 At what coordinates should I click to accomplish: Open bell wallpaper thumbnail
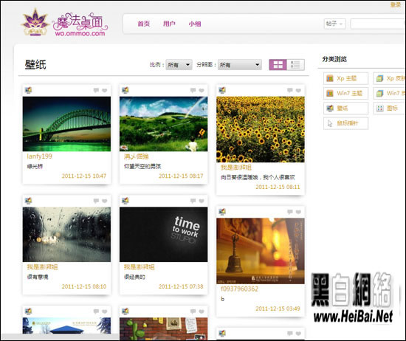(261, 251)
